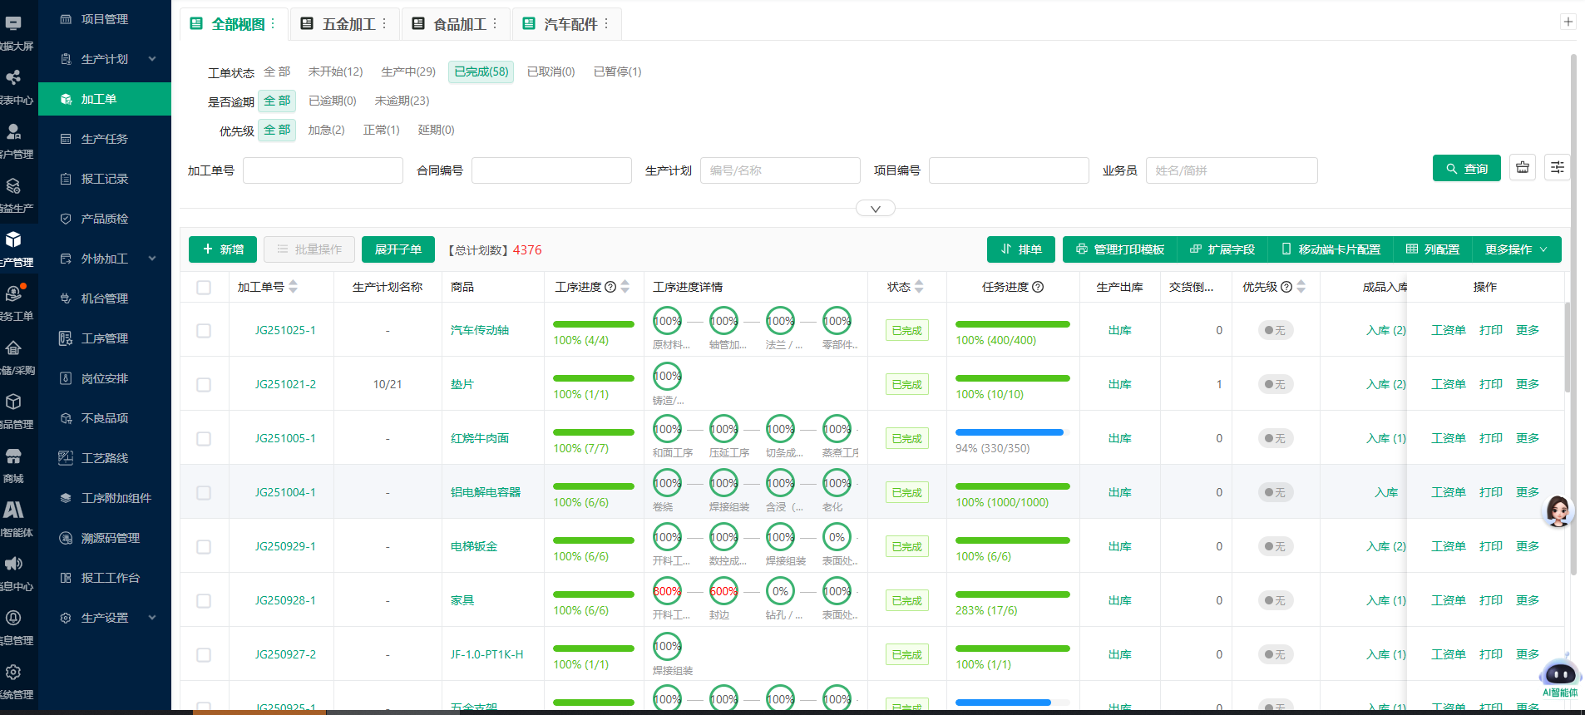Expand the 外协加工 sidebar submenu
The width and height of the screenshot is (1585, 715).
[x=152, y=259]
